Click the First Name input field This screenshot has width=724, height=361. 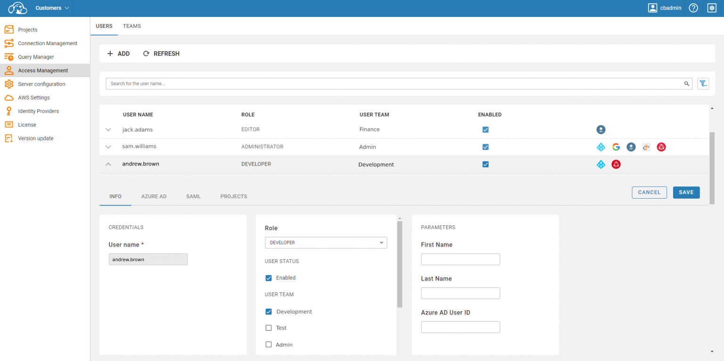tap(460, 259)
